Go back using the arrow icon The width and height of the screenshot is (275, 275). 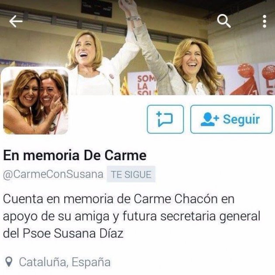(x=16, y=21)
